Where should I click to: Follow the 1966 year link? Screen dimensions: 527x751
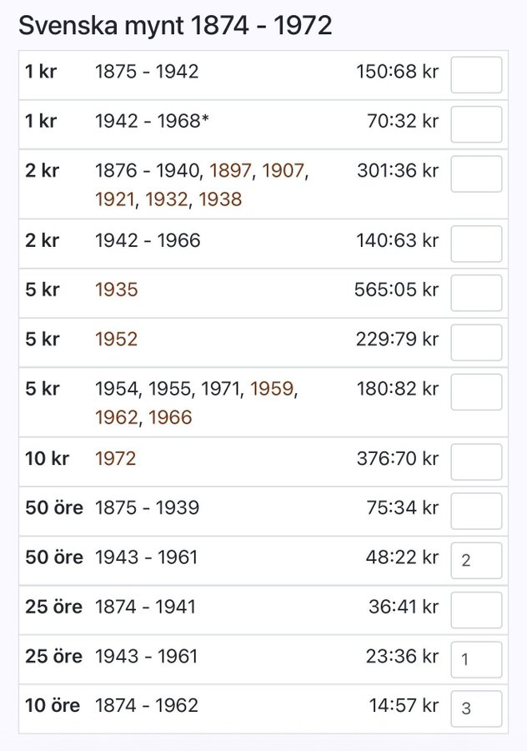(170, 417)
